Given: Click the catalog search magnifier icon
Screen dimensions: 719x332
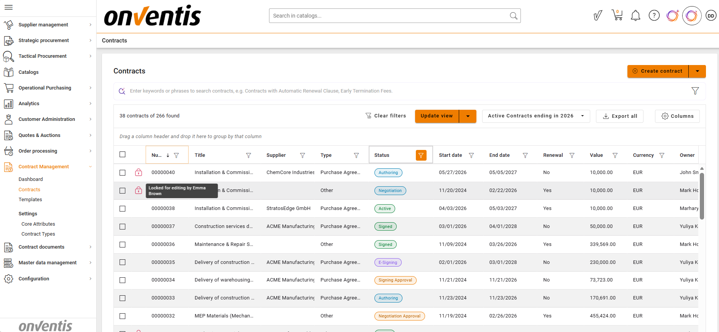Looking at the screenshot, I should [514, 16].
